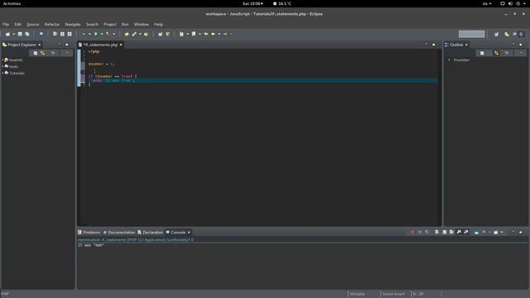Click the power icon in system tray
The image size is (530, 298).
(x=518, y=3)
